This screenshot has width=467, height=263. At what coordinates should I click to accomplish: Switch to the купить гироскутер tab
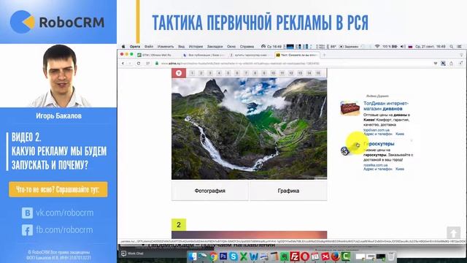click(250, 56)
